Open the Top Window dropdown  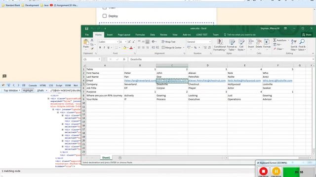[x=12, y=90]
